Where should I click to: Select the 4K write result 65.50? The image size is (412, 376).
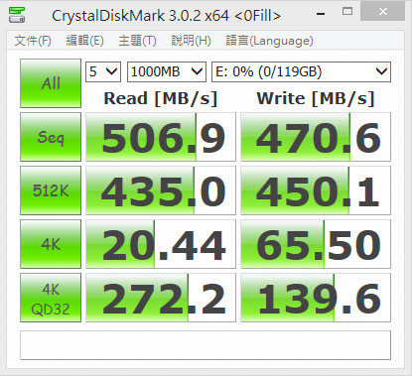tap(316, 244)
